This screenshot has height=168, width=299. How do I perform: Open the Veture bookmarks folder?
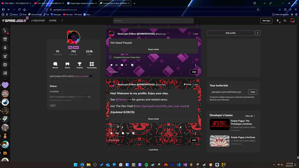(x=14, y=15)
